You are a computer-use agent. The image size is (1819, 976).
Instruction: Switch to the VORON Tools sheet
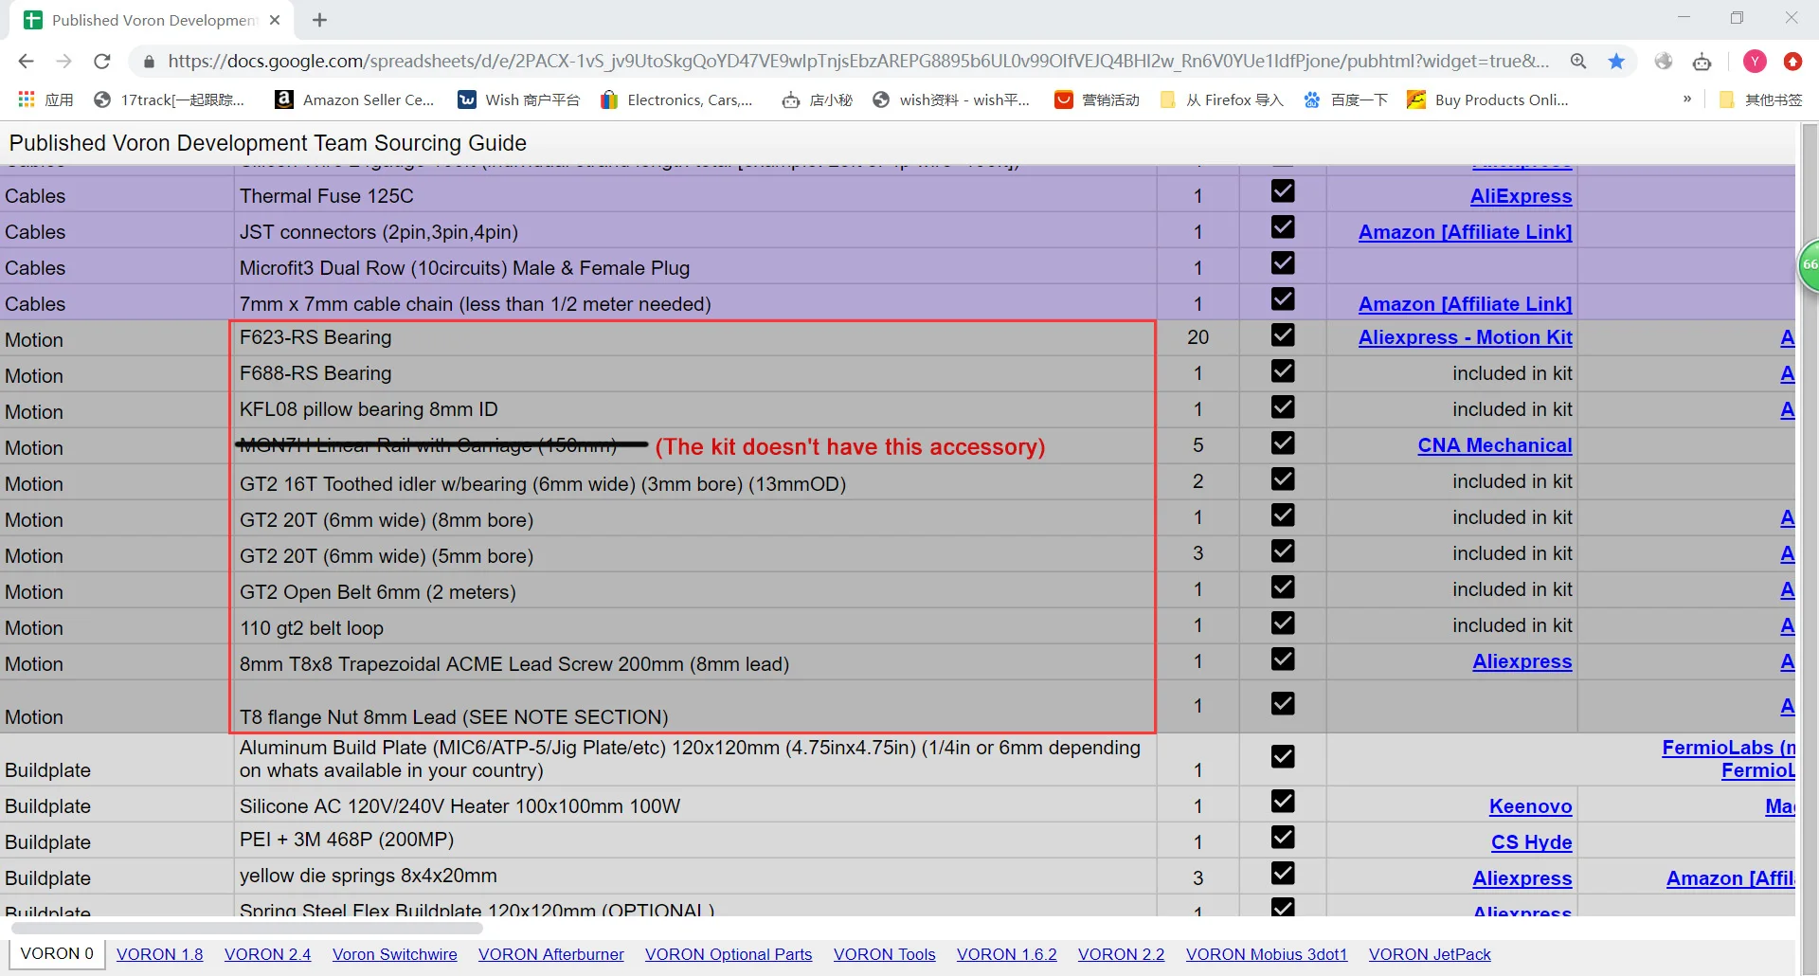[884, 954]
